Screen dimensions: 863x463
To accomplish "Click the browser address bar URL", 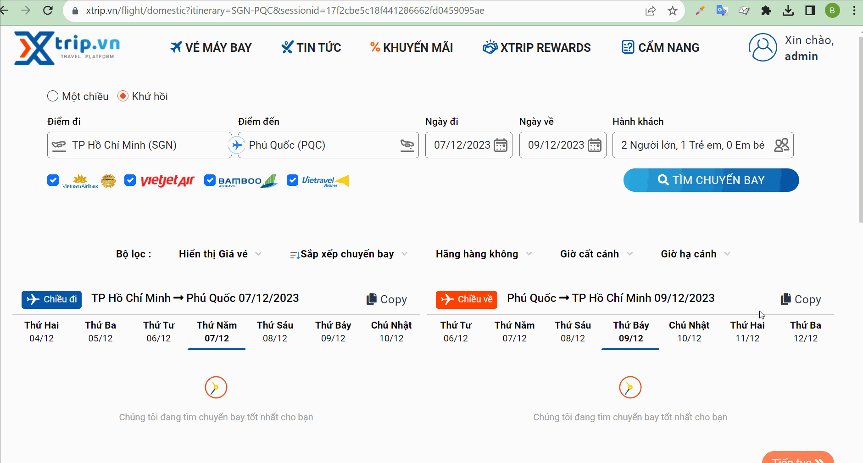I will [x=285, y=11].
